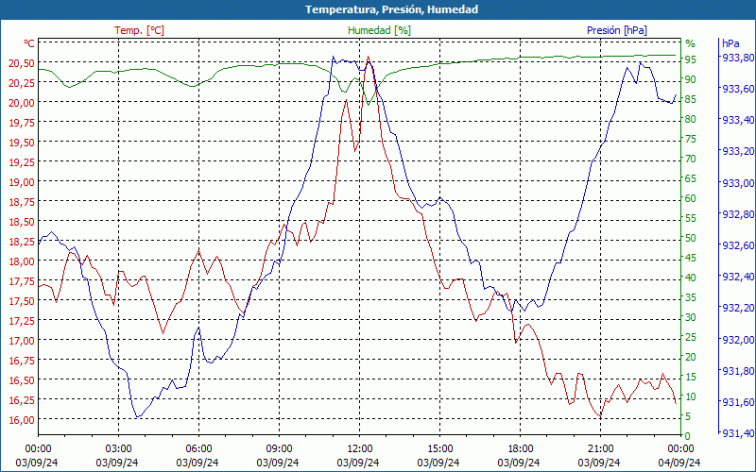The image size is (756, 472).
Task: Click the green '85' humidity axis value
Action: click(691, 99)
